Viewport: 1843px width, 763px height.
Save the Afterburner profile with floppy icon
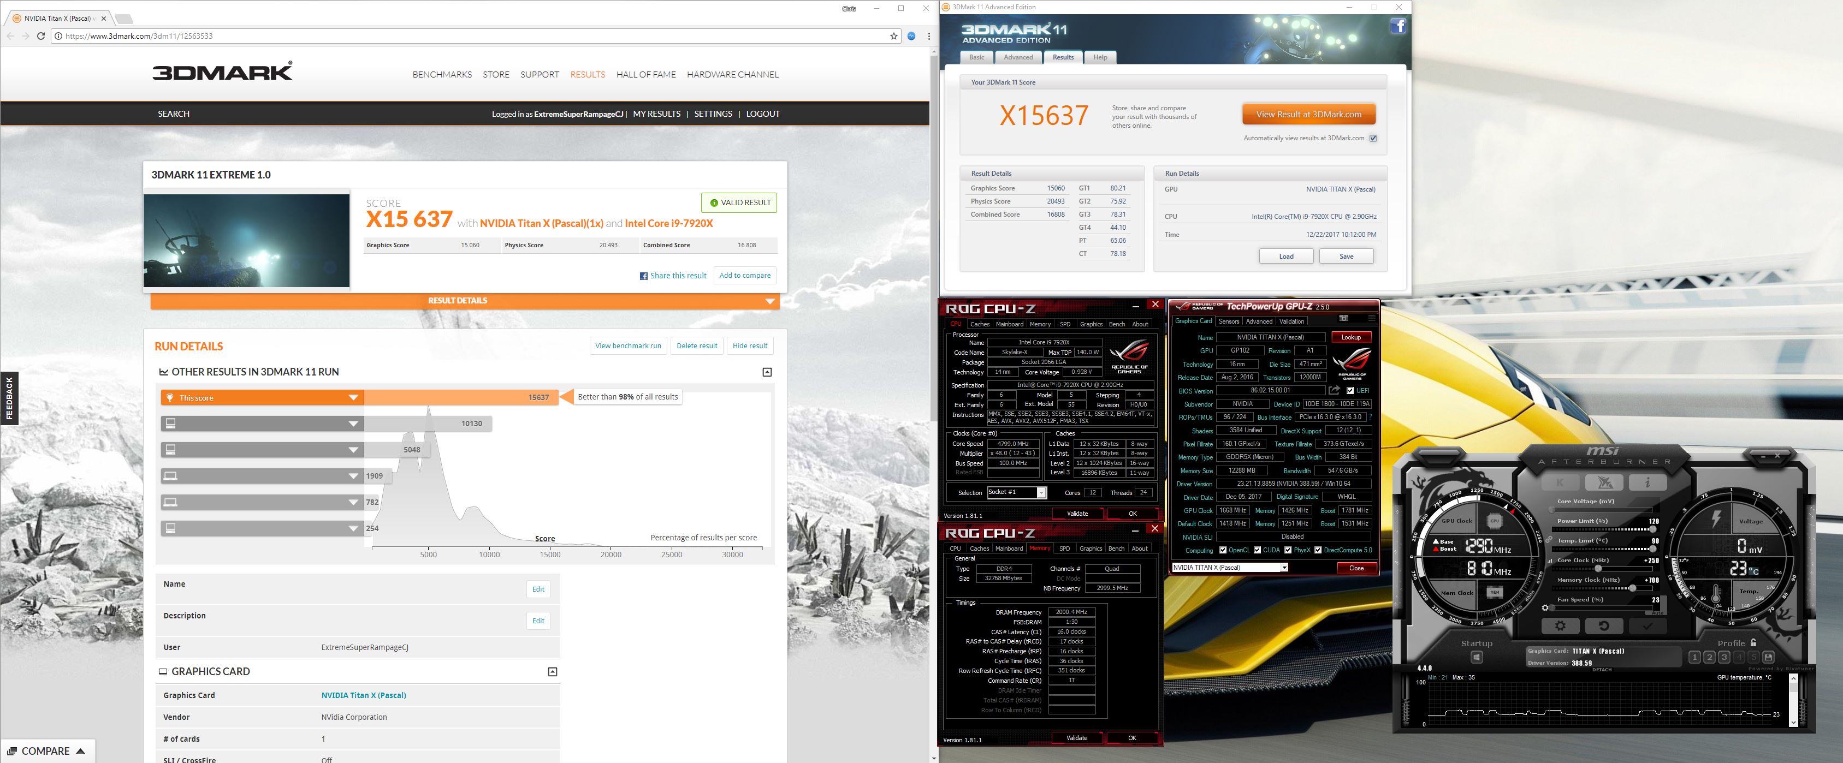[x=1769, y=657]
